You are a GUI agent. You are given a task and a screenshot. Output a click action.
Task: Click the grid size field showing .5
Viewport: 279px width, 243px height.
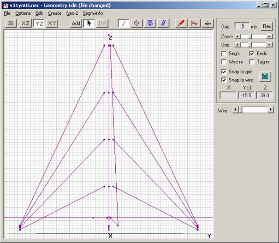(x=242, y=26)
